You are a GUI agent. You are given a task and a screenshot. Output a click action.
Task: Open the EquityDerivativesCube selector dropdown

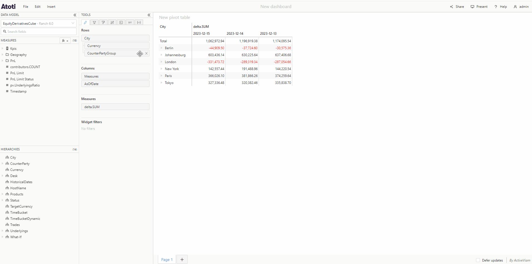point(39,23)
